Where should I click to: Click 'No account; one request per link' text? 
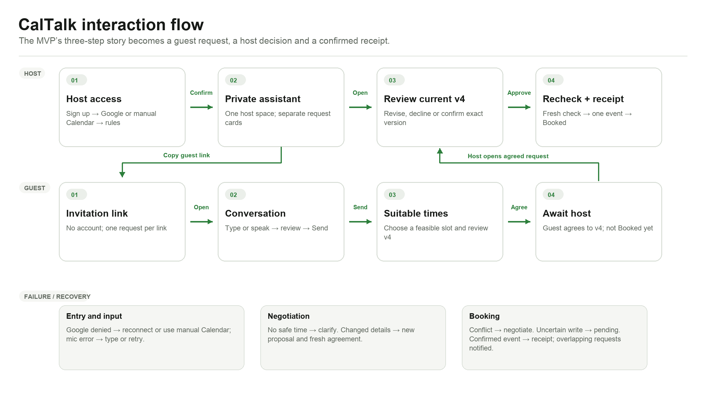coord(116,228)
